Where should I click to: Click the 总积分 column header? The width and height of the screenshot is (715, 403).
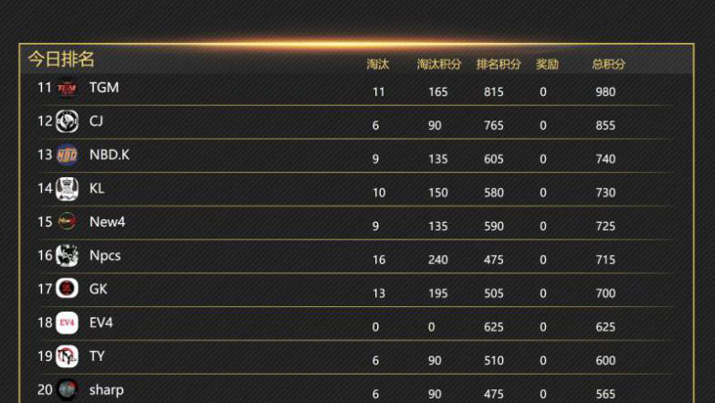[609, 65]
